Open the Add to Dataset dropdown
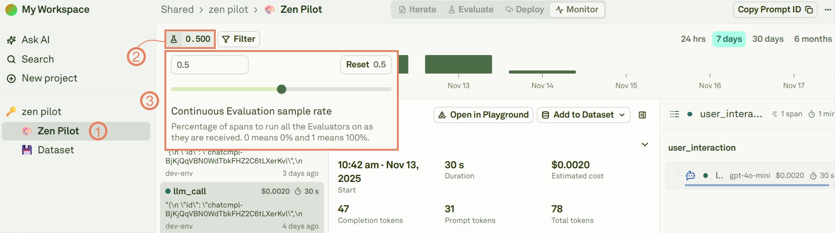Image resolution: width=835 pixels, height=233 pixels. coord(583,115)
